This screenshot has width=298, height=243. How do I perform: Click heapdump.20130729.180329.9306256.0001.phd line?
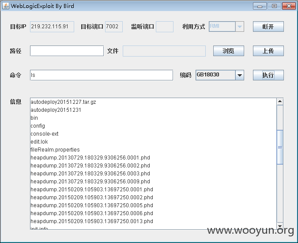(x=90, y=158)
